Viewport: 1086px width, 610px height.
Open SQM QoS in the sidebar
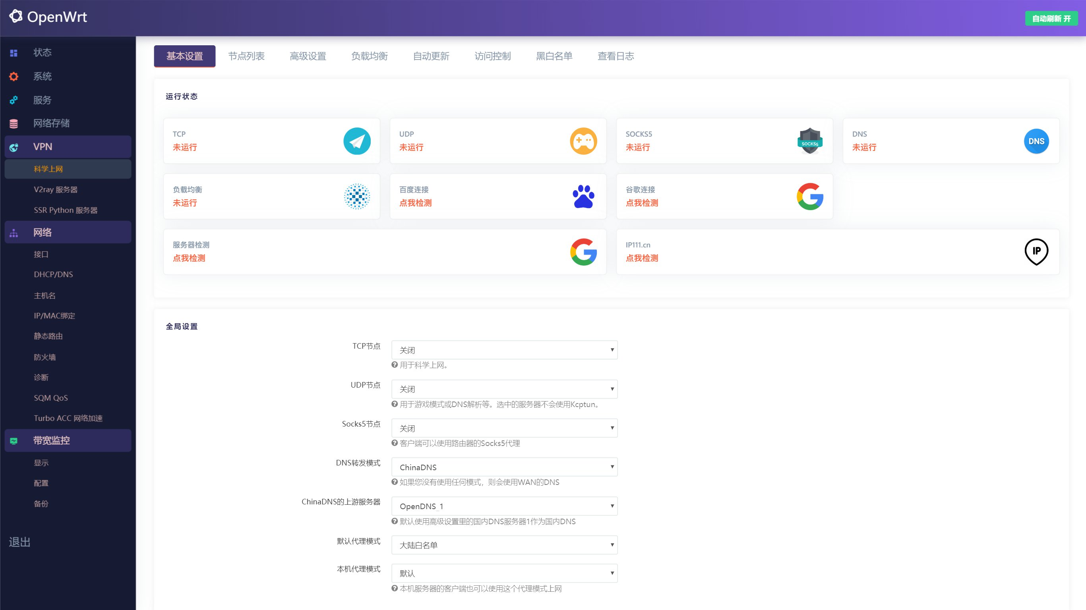pos(51,398)
